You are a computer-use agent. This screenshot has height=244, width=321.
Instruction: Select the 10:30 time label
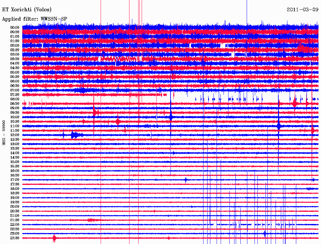point(15,122)
